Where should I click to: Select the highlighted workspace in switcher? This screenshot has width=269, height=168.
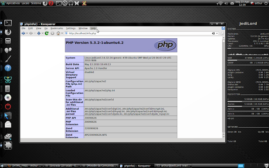[240, 166]
